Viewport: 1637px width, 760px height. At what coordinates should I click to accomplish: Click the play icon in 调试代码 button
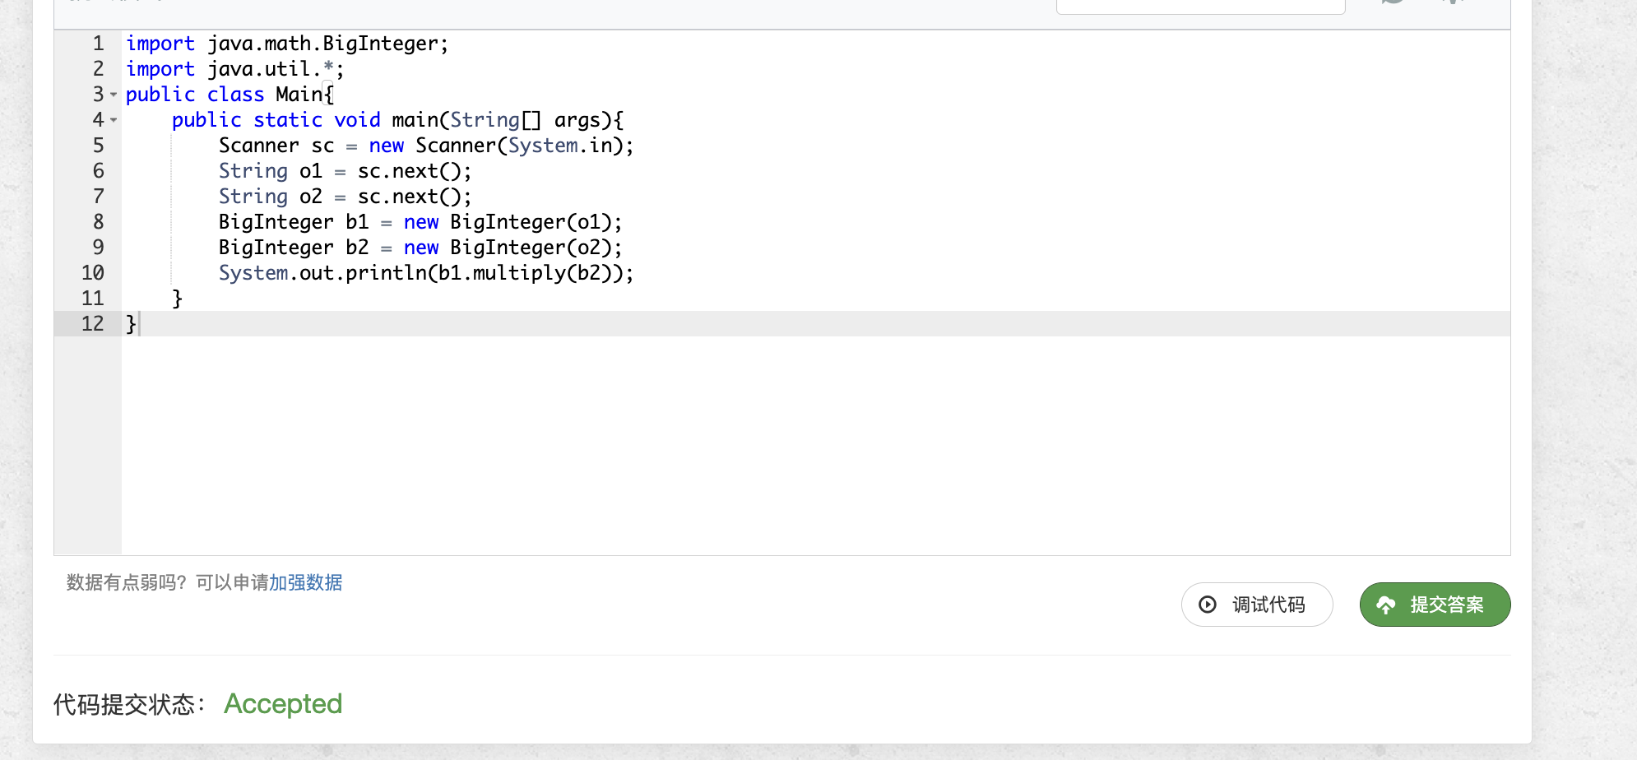coord(1207,605)
